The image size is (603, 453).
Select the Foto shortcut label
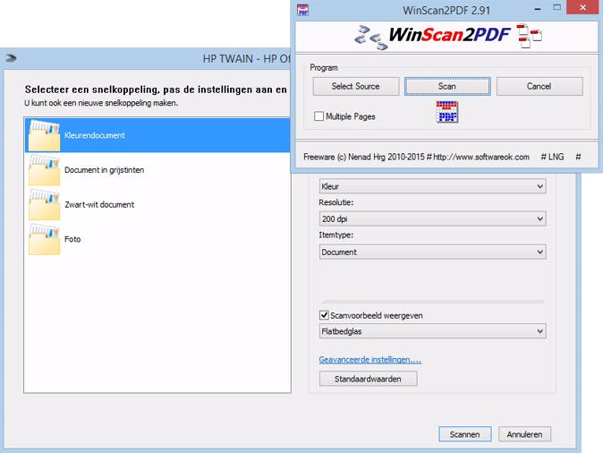pyautogui.click(x=72, y=239)
